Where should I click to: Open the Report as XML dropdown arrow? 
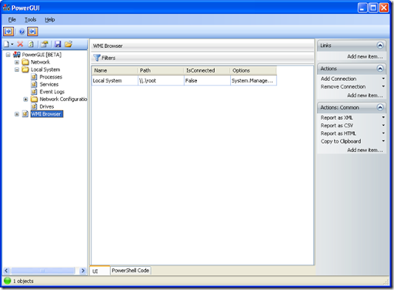383,117
